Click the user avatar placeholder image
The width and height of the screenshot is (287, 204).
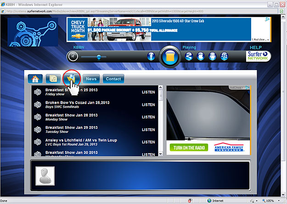45,176
